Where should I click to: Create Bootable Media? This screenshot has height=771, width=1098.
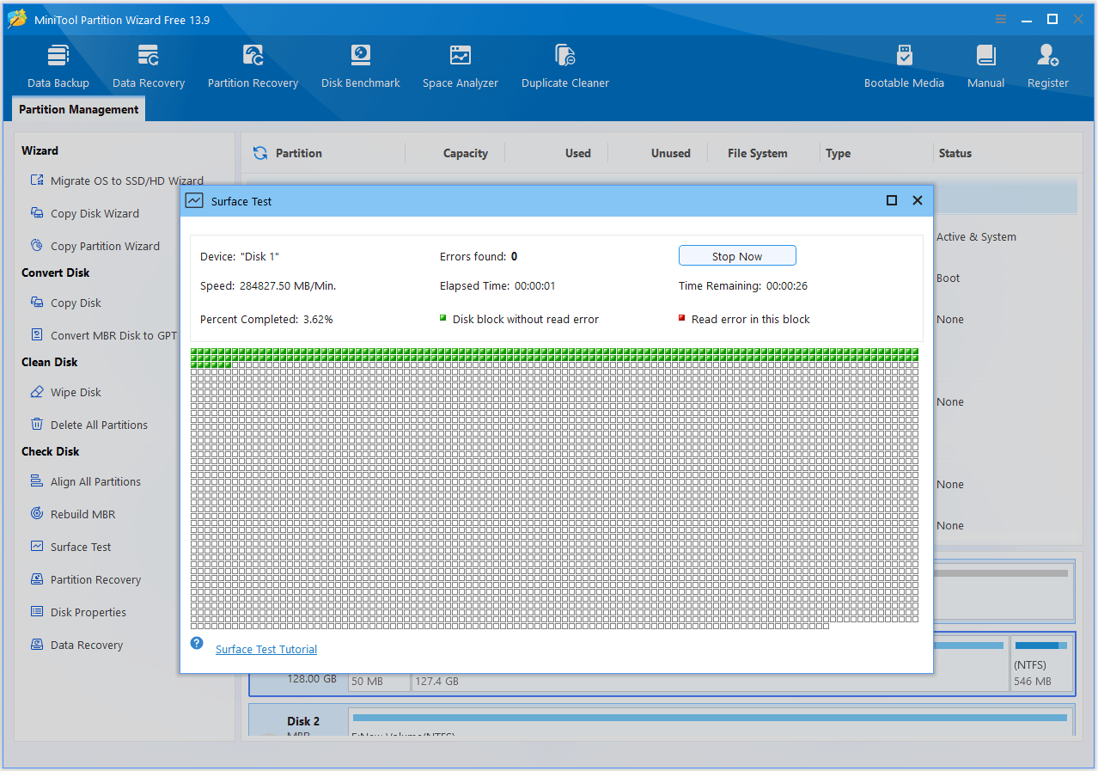[x=904, y=66]
